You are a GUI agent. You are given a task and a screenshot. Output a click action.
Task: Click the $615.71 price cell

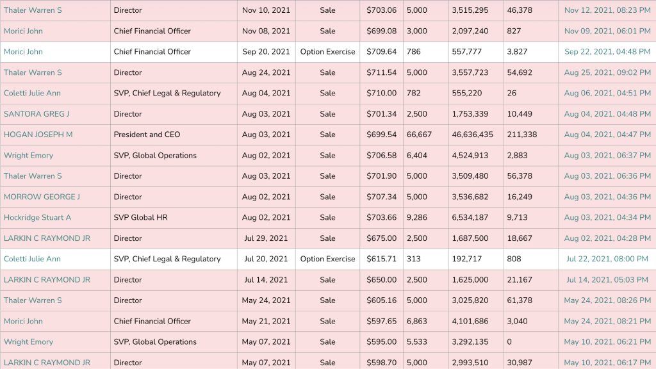pos(381,259)
